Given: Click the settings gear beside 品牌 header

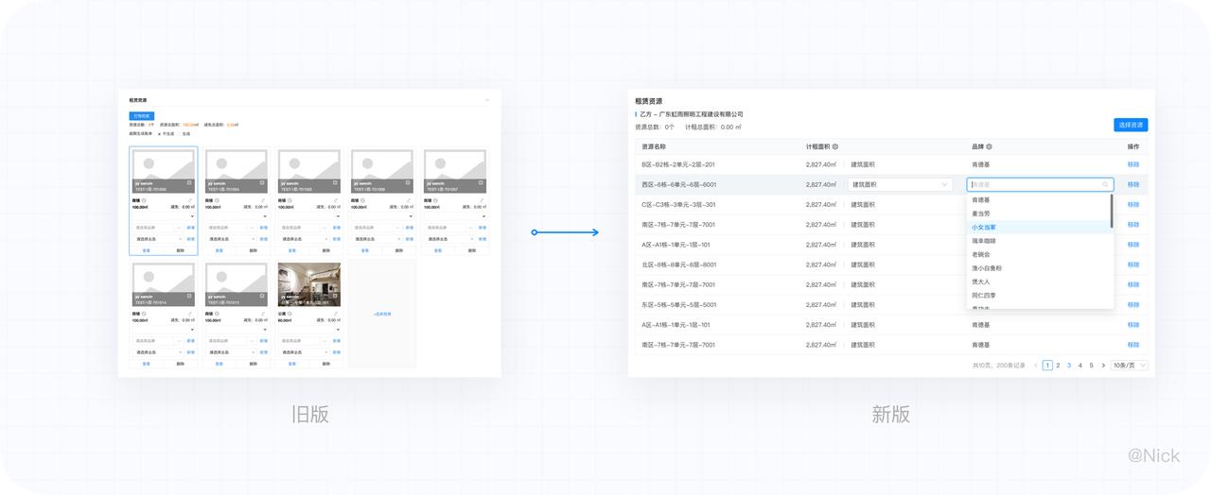Looking at the screenshot, I should [x=989, y=147].
